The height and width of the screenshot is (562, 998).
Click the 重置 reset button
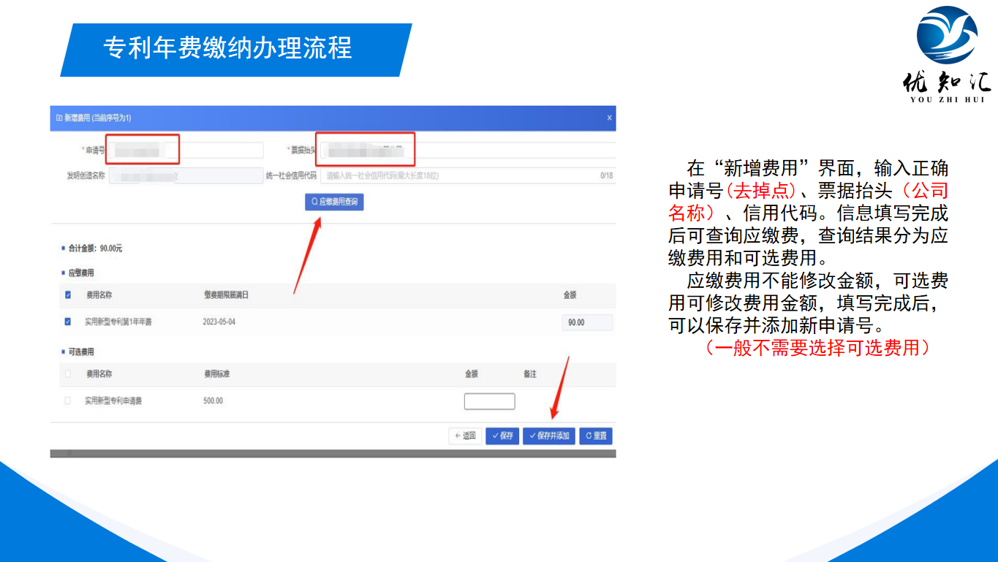click(x=596, y=436)
